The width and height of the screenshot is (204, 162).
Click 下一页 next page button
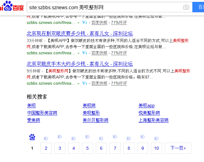pos(178,148)
